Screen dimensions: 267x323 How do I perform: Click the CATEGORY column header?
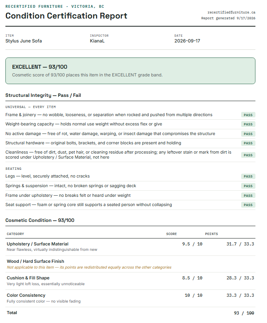pos(15,234)
